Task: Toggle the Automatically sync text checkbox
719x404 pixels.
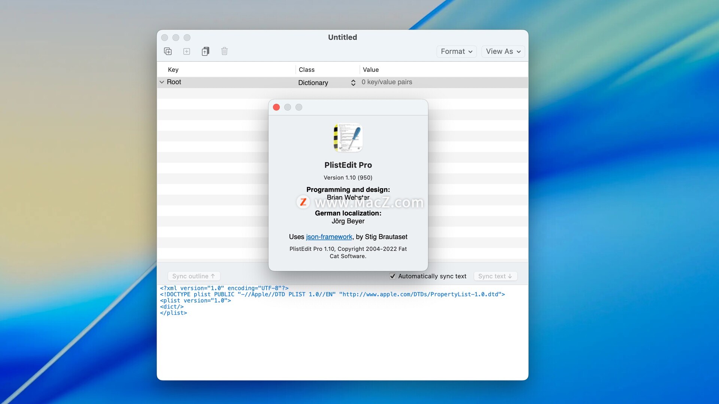Action: click(x=392, y=276)
